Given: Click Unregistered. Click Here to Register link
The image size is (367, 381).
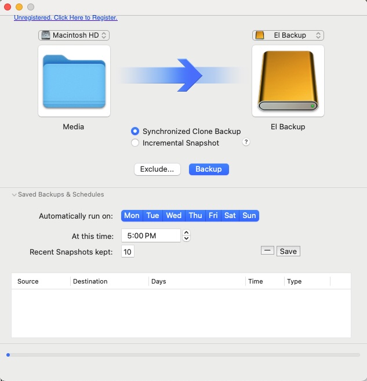Looking at the screenshot, I should [66, 17].
